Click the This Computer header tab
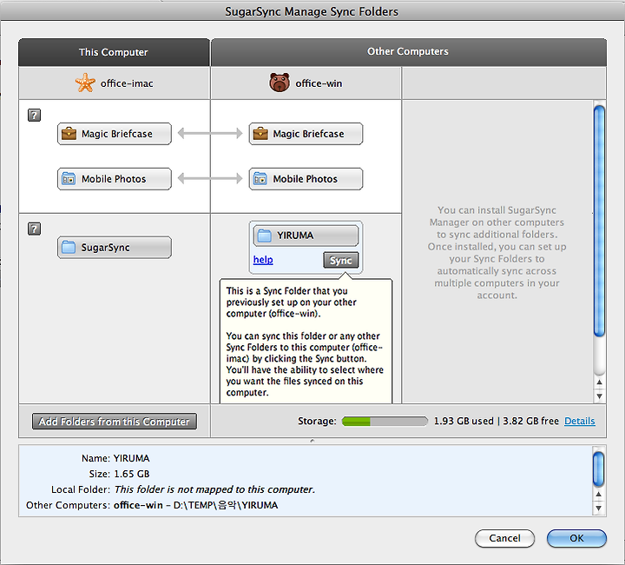 tap(114, 52)
